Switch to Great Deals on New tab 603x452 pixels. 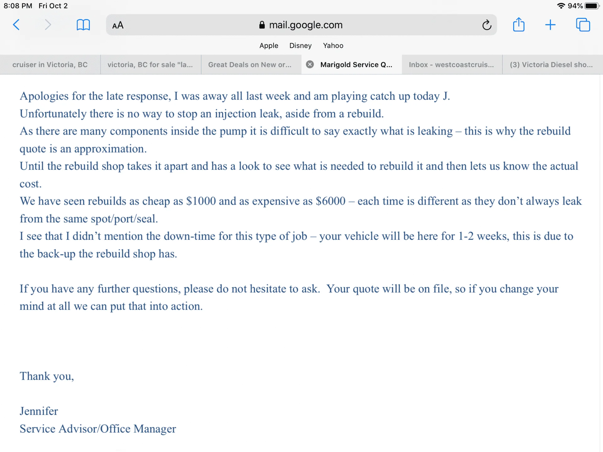coord(250,65)
